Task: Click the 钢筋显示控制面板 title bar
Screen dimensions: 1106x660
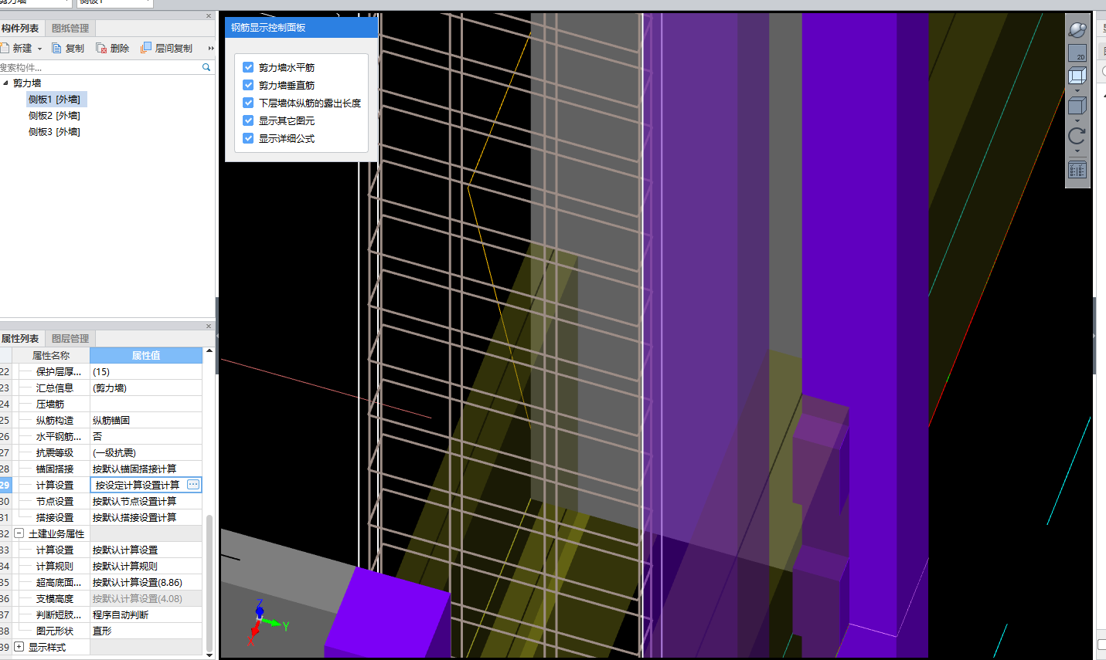Action: point(301,27)
